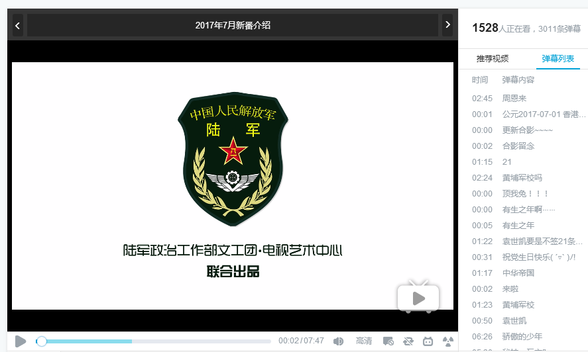Image resolution: width=588 pixels, height=352 pixels.
Task: Toggle the loop playback icon
Action: 408,341
